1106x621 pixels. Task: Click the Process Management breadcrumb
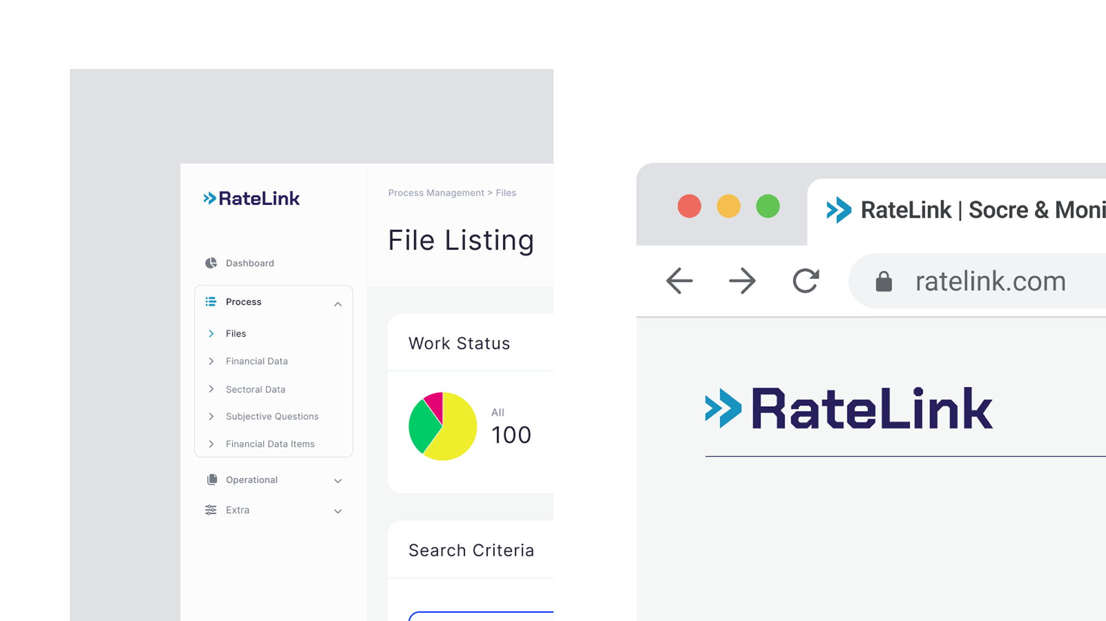[436, 193]
